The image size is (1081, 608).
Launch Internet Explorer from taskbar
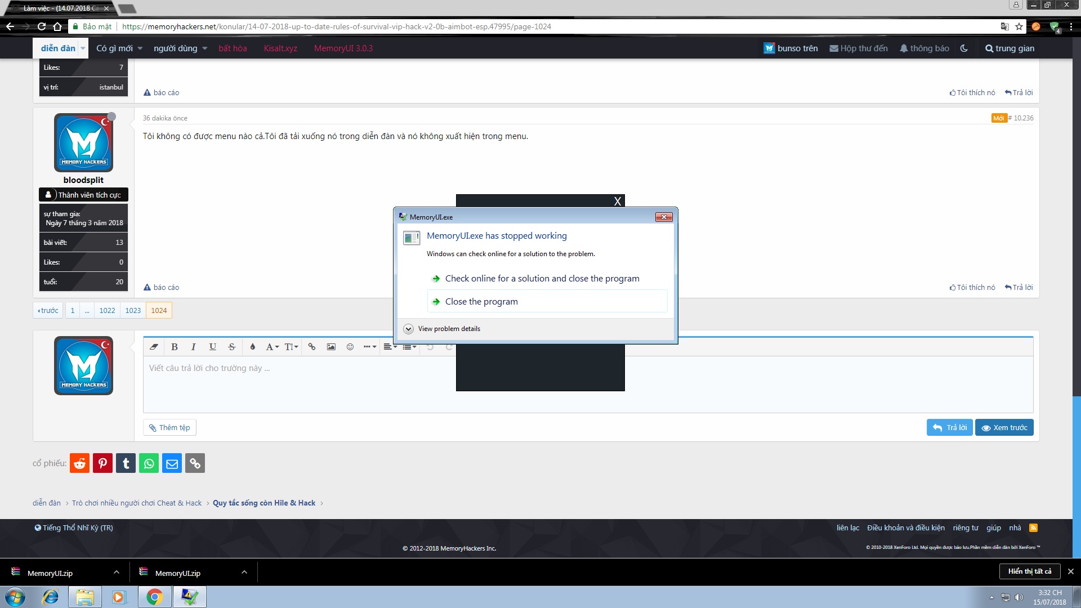click(x=51, y=597)
